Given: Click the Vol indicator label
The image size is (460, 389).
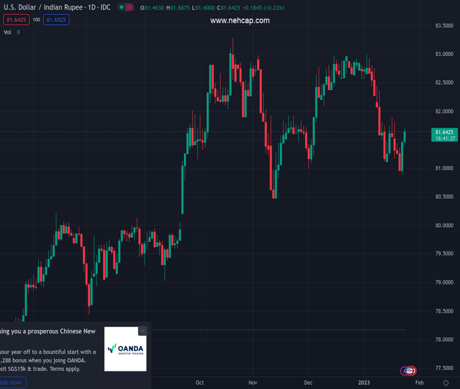Looking at the screenshot, I should (8, 32).
